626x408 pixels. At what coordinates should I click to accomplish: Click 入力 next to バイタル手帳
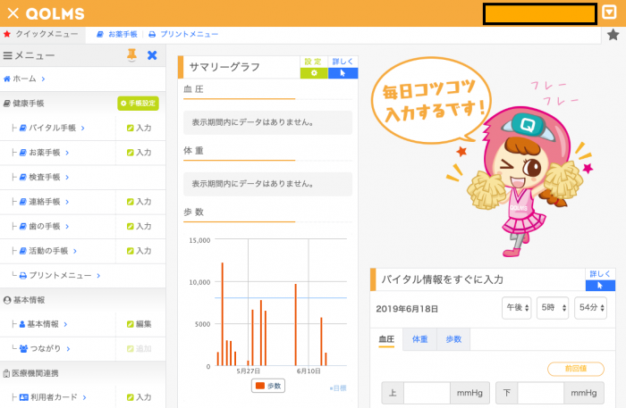139,128
